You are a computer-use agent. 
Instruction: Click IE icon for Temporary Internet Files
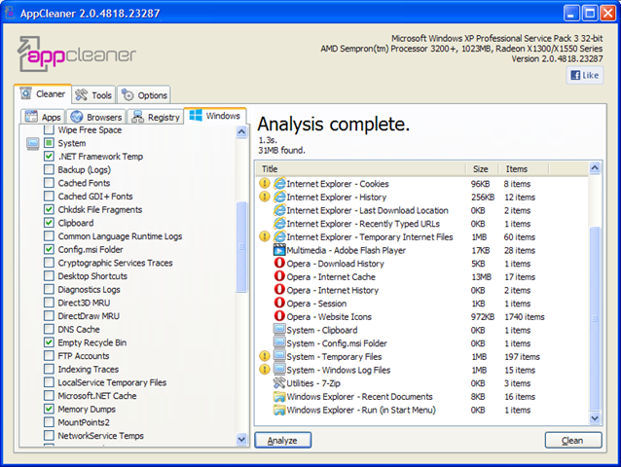279,236
